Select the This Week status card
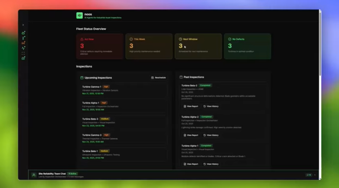The height and width of the screenshot is (188, 339). point(149,46)
